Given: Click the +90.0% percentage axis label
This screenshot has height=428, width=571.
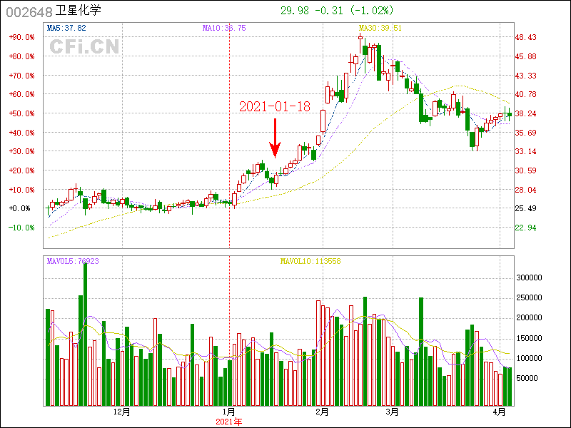Looking at the screenshot, I should click(21, 37).
